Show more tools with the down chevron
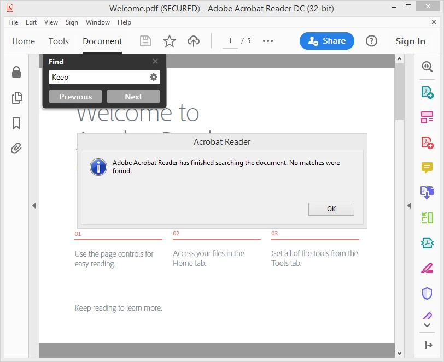This screenshot has width=444, height=362. point(427,325)
